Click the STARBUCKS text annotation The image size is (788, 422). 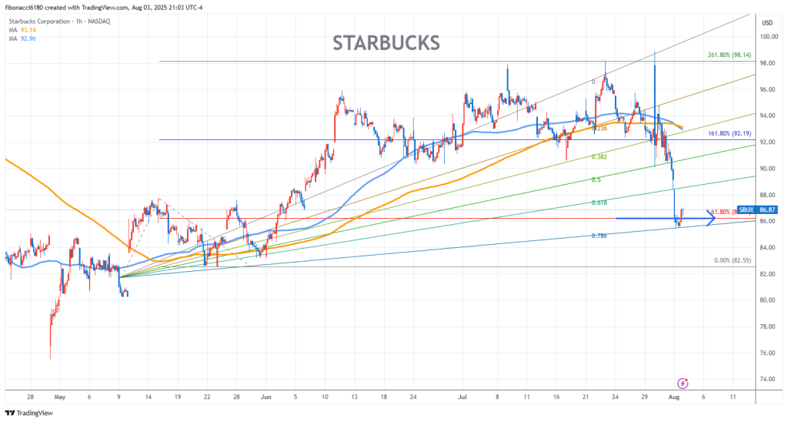point(386,42)
